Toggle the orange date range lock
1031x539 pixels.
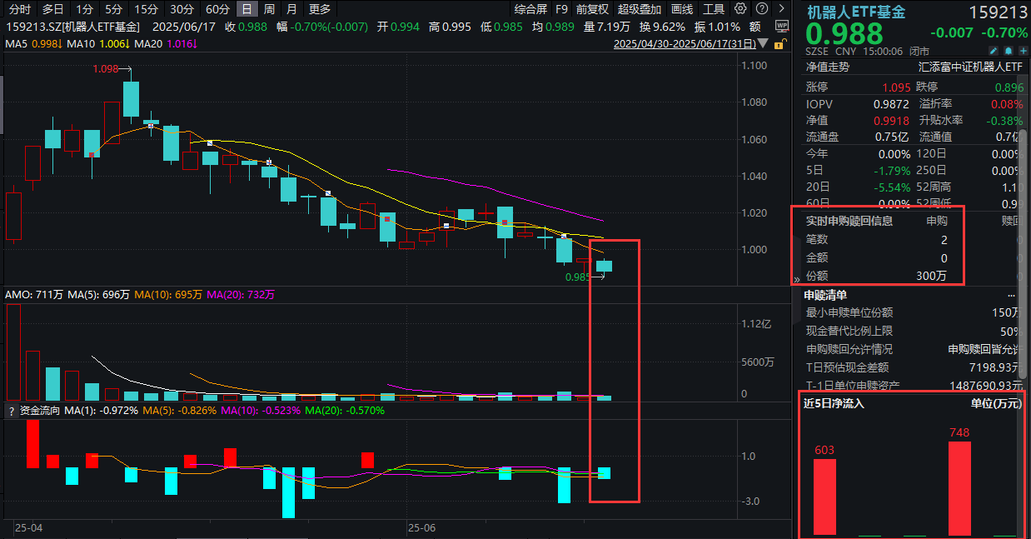(x=780, y=43)
